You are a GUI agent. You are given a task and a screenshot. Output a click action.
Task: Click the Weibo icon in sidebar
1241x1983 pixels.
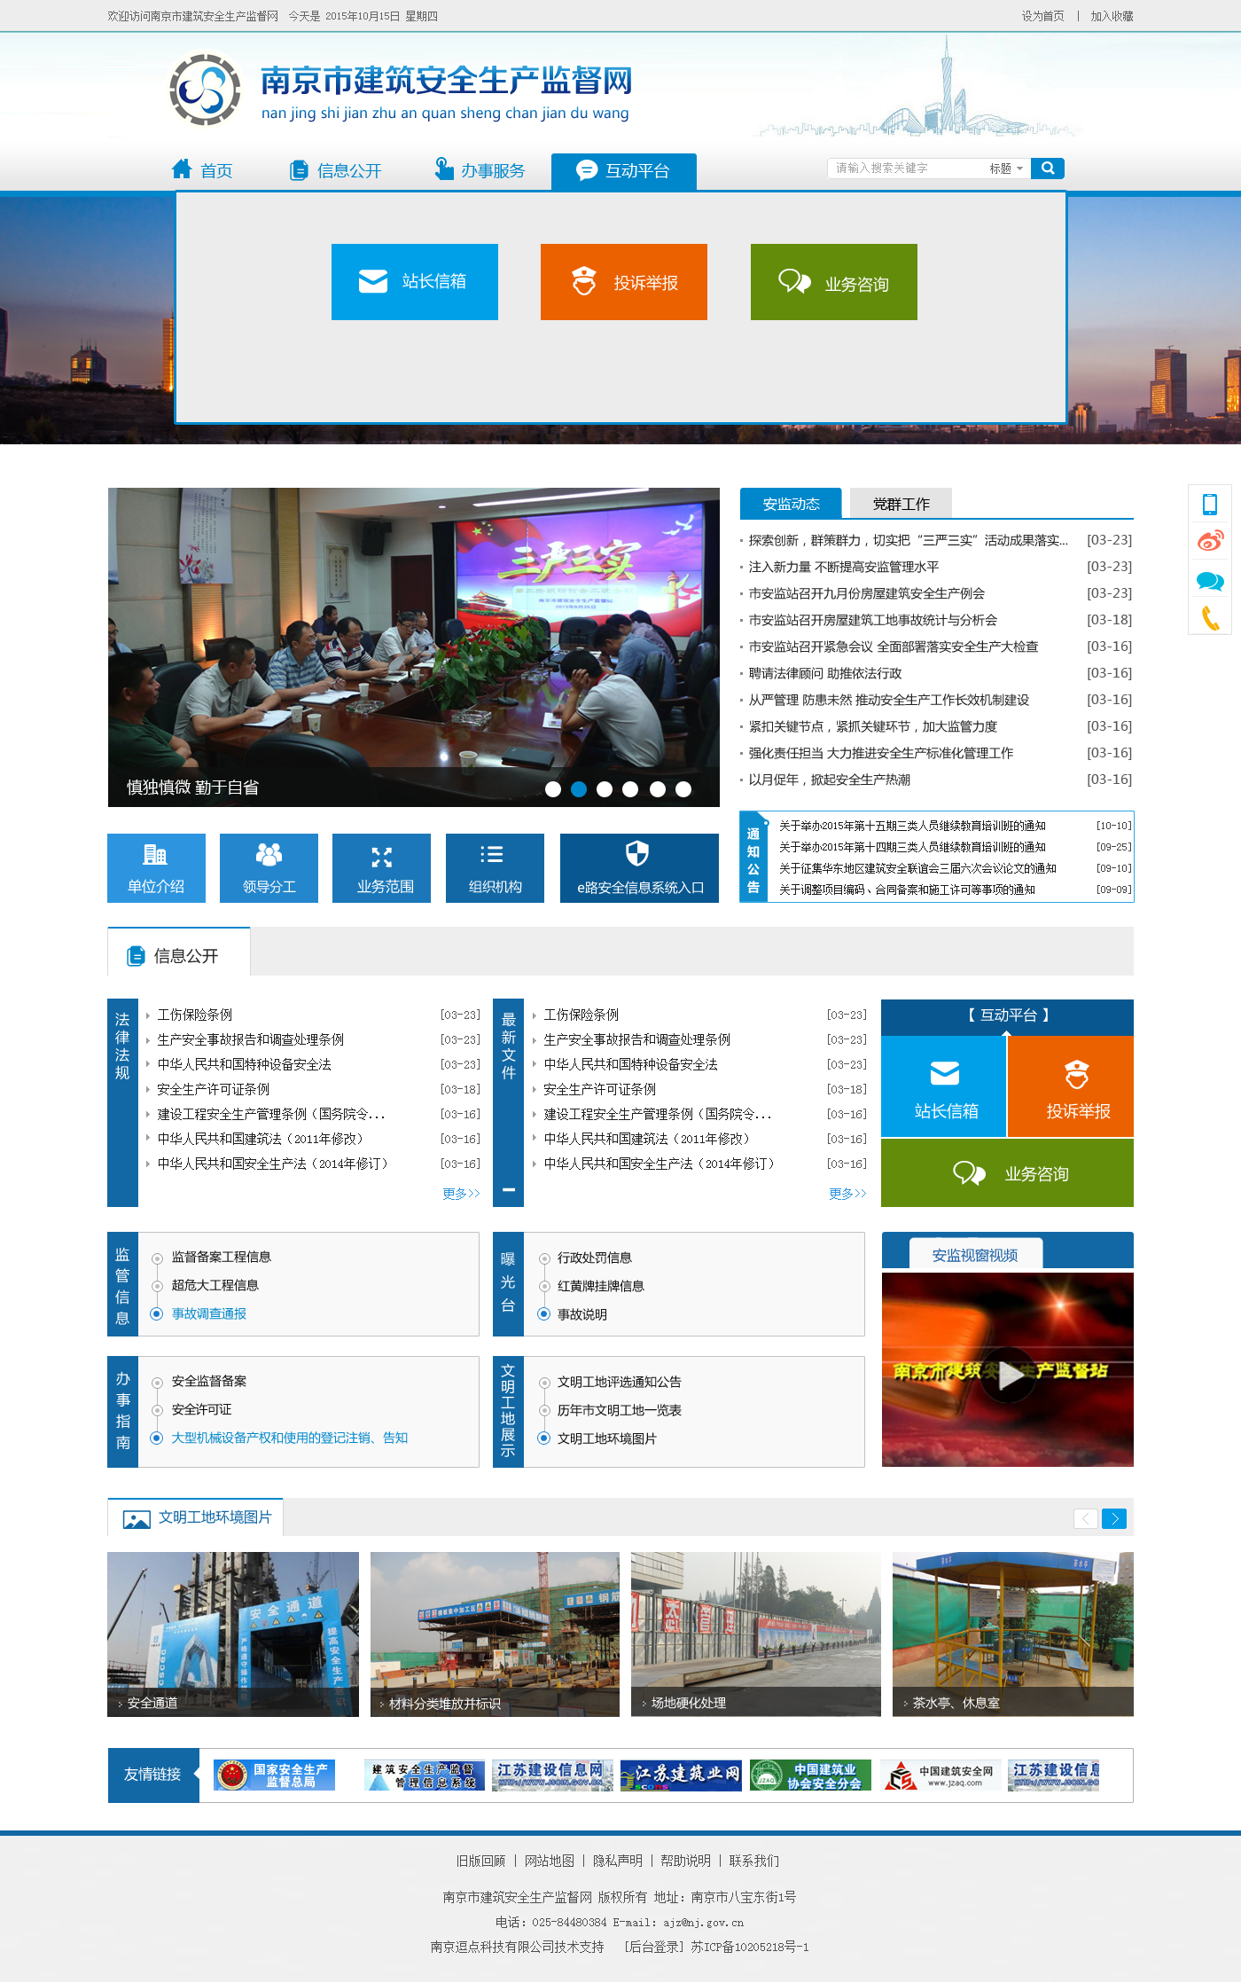tap(1209, 541)
